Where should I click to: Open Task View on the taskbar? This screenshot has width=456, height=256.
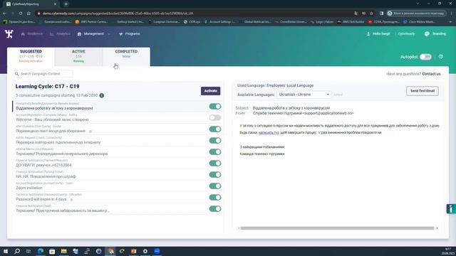click(28, 251)
